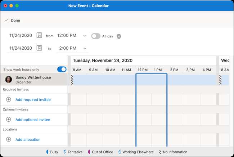This screenshot has width=234, height=157.
Task: Click Sandy Writtenhouse's profile photo
Action: (x=9, y=79)
